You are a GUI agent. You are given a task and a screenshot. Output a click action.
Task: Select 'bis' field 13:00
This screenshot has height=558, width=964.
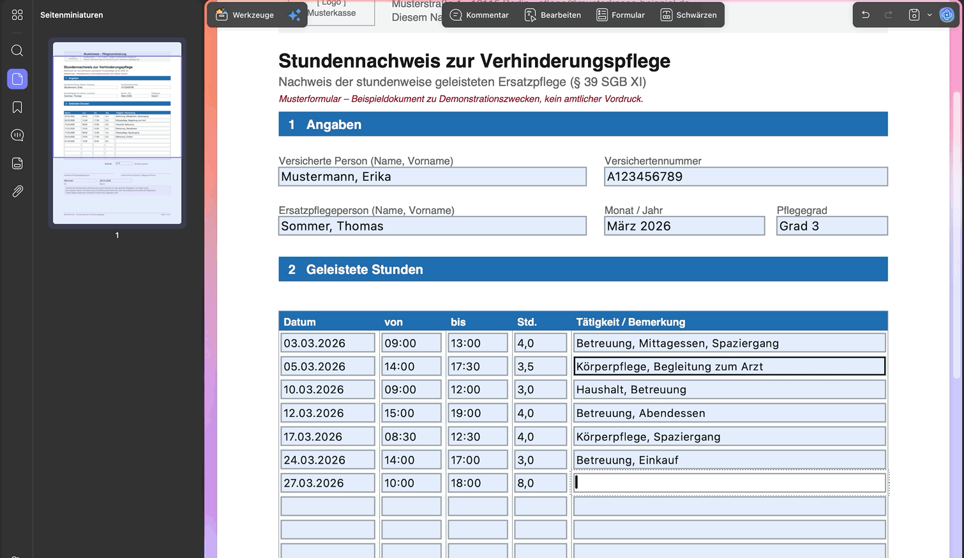(x=478, y=343)
